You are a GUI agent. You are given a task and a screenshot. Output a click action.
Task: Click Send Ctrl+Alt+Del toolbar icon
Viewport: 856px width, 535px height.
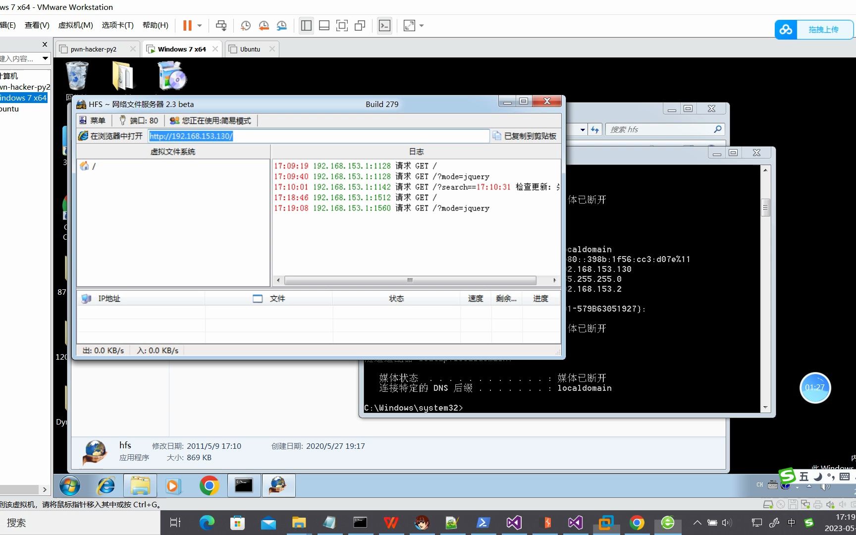tap(221, 25)
